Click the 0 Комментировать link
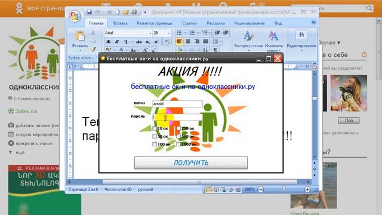 [x=32, y=99]
